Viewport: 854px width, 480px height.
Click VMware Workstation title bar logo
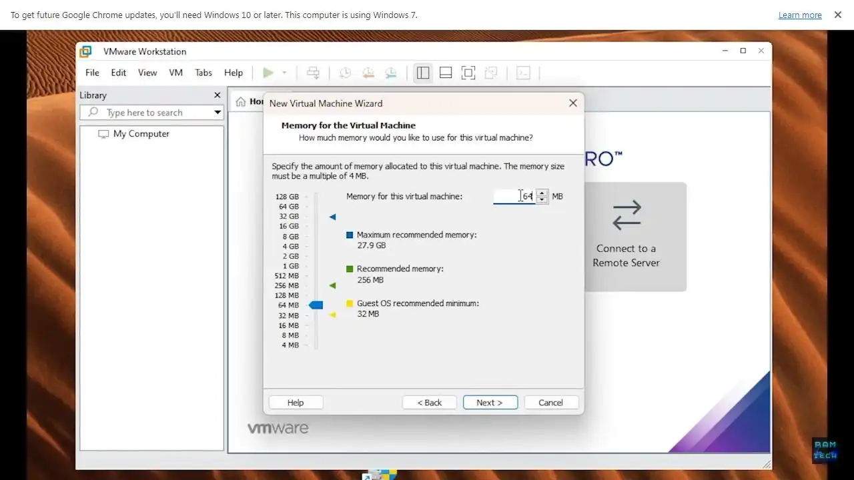tap(85, 51)
